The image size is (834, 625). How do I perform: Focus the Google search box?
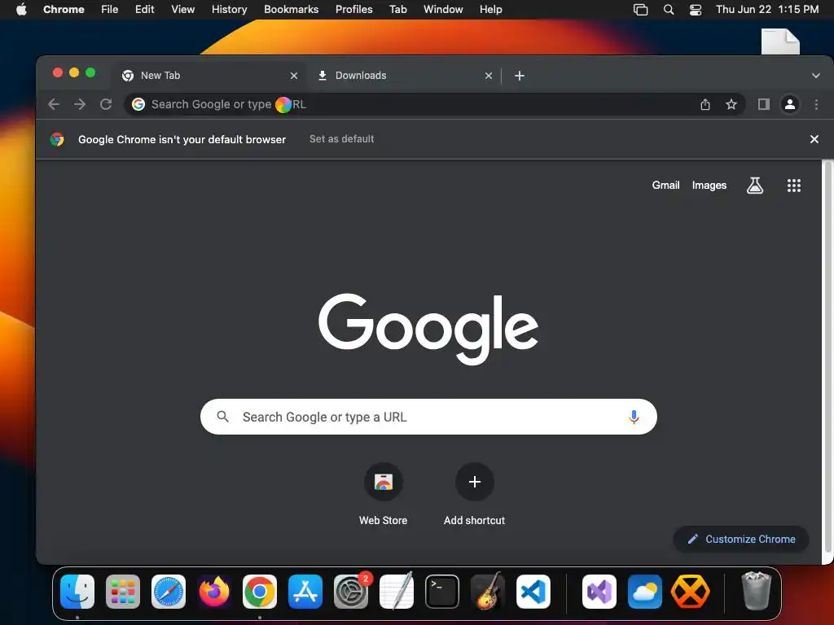428,417
